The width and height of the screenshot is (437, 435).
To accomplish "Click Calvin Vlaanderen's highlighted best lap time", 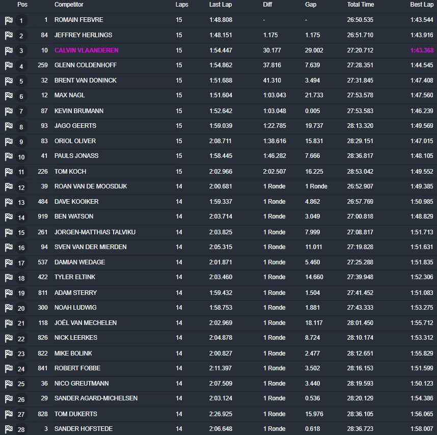I will coord(421,50).
